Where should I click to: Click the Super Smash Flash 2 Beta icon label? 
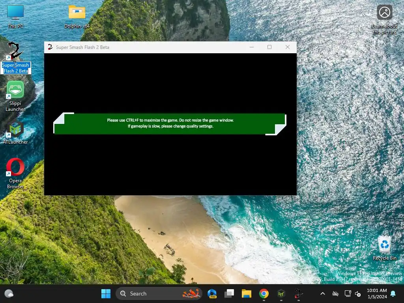tap(16, 68)
